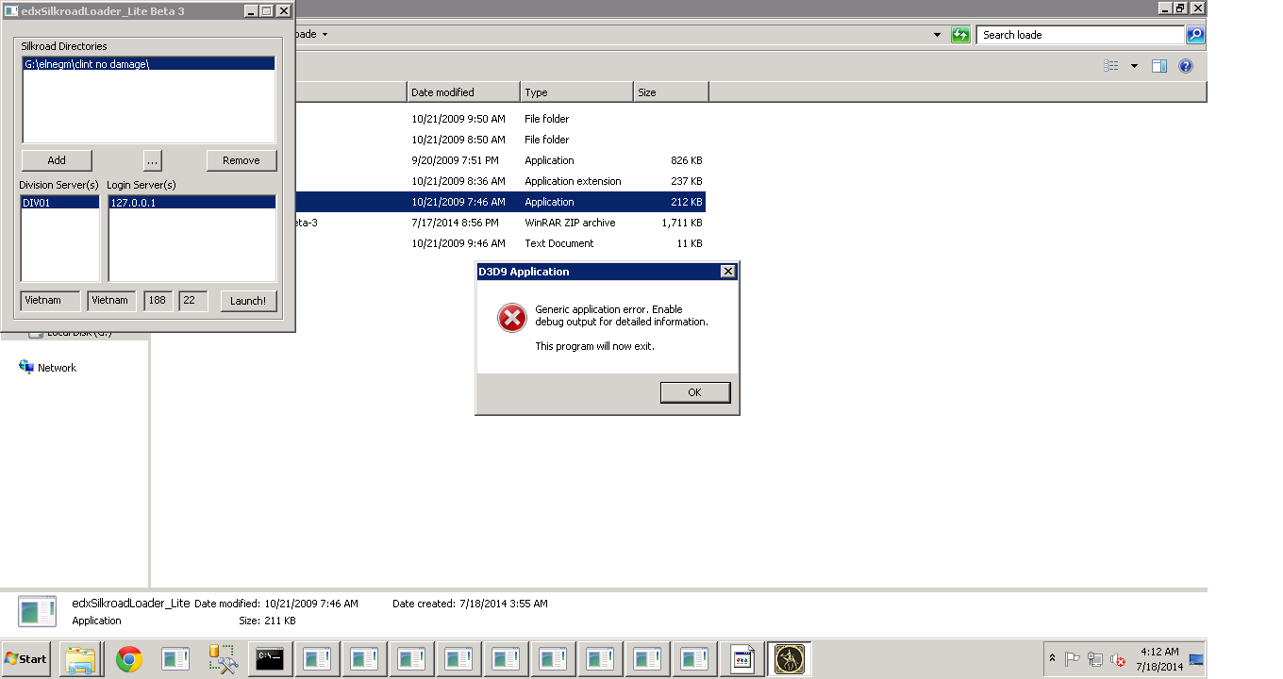Expand the address bar history dropdown arrow

[x=937, y=35]
